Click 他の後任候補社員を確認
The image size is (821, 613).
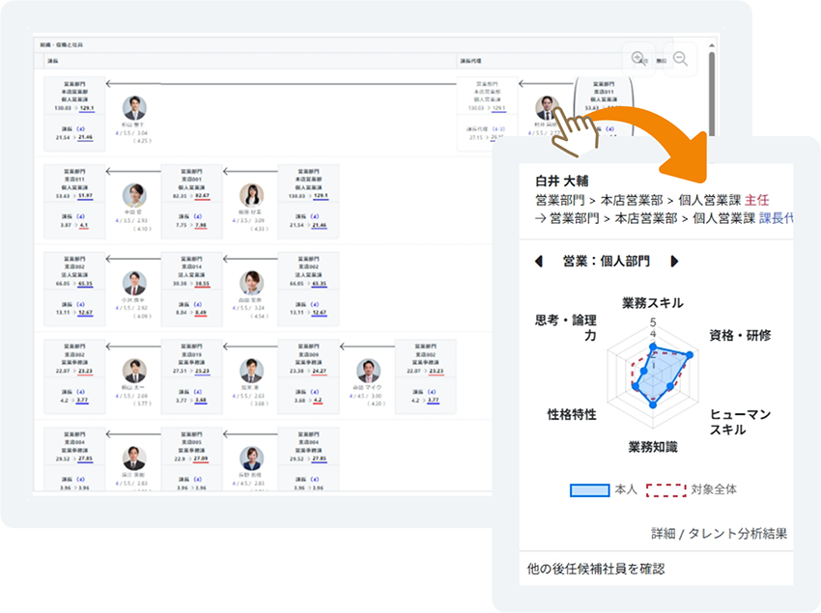596,569
